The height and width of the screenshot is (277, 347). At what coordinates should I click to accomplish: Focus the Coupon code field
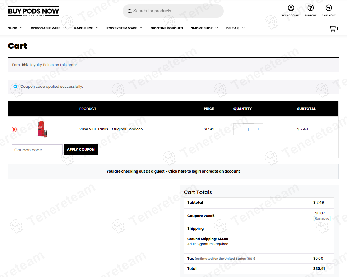point(37,150)
